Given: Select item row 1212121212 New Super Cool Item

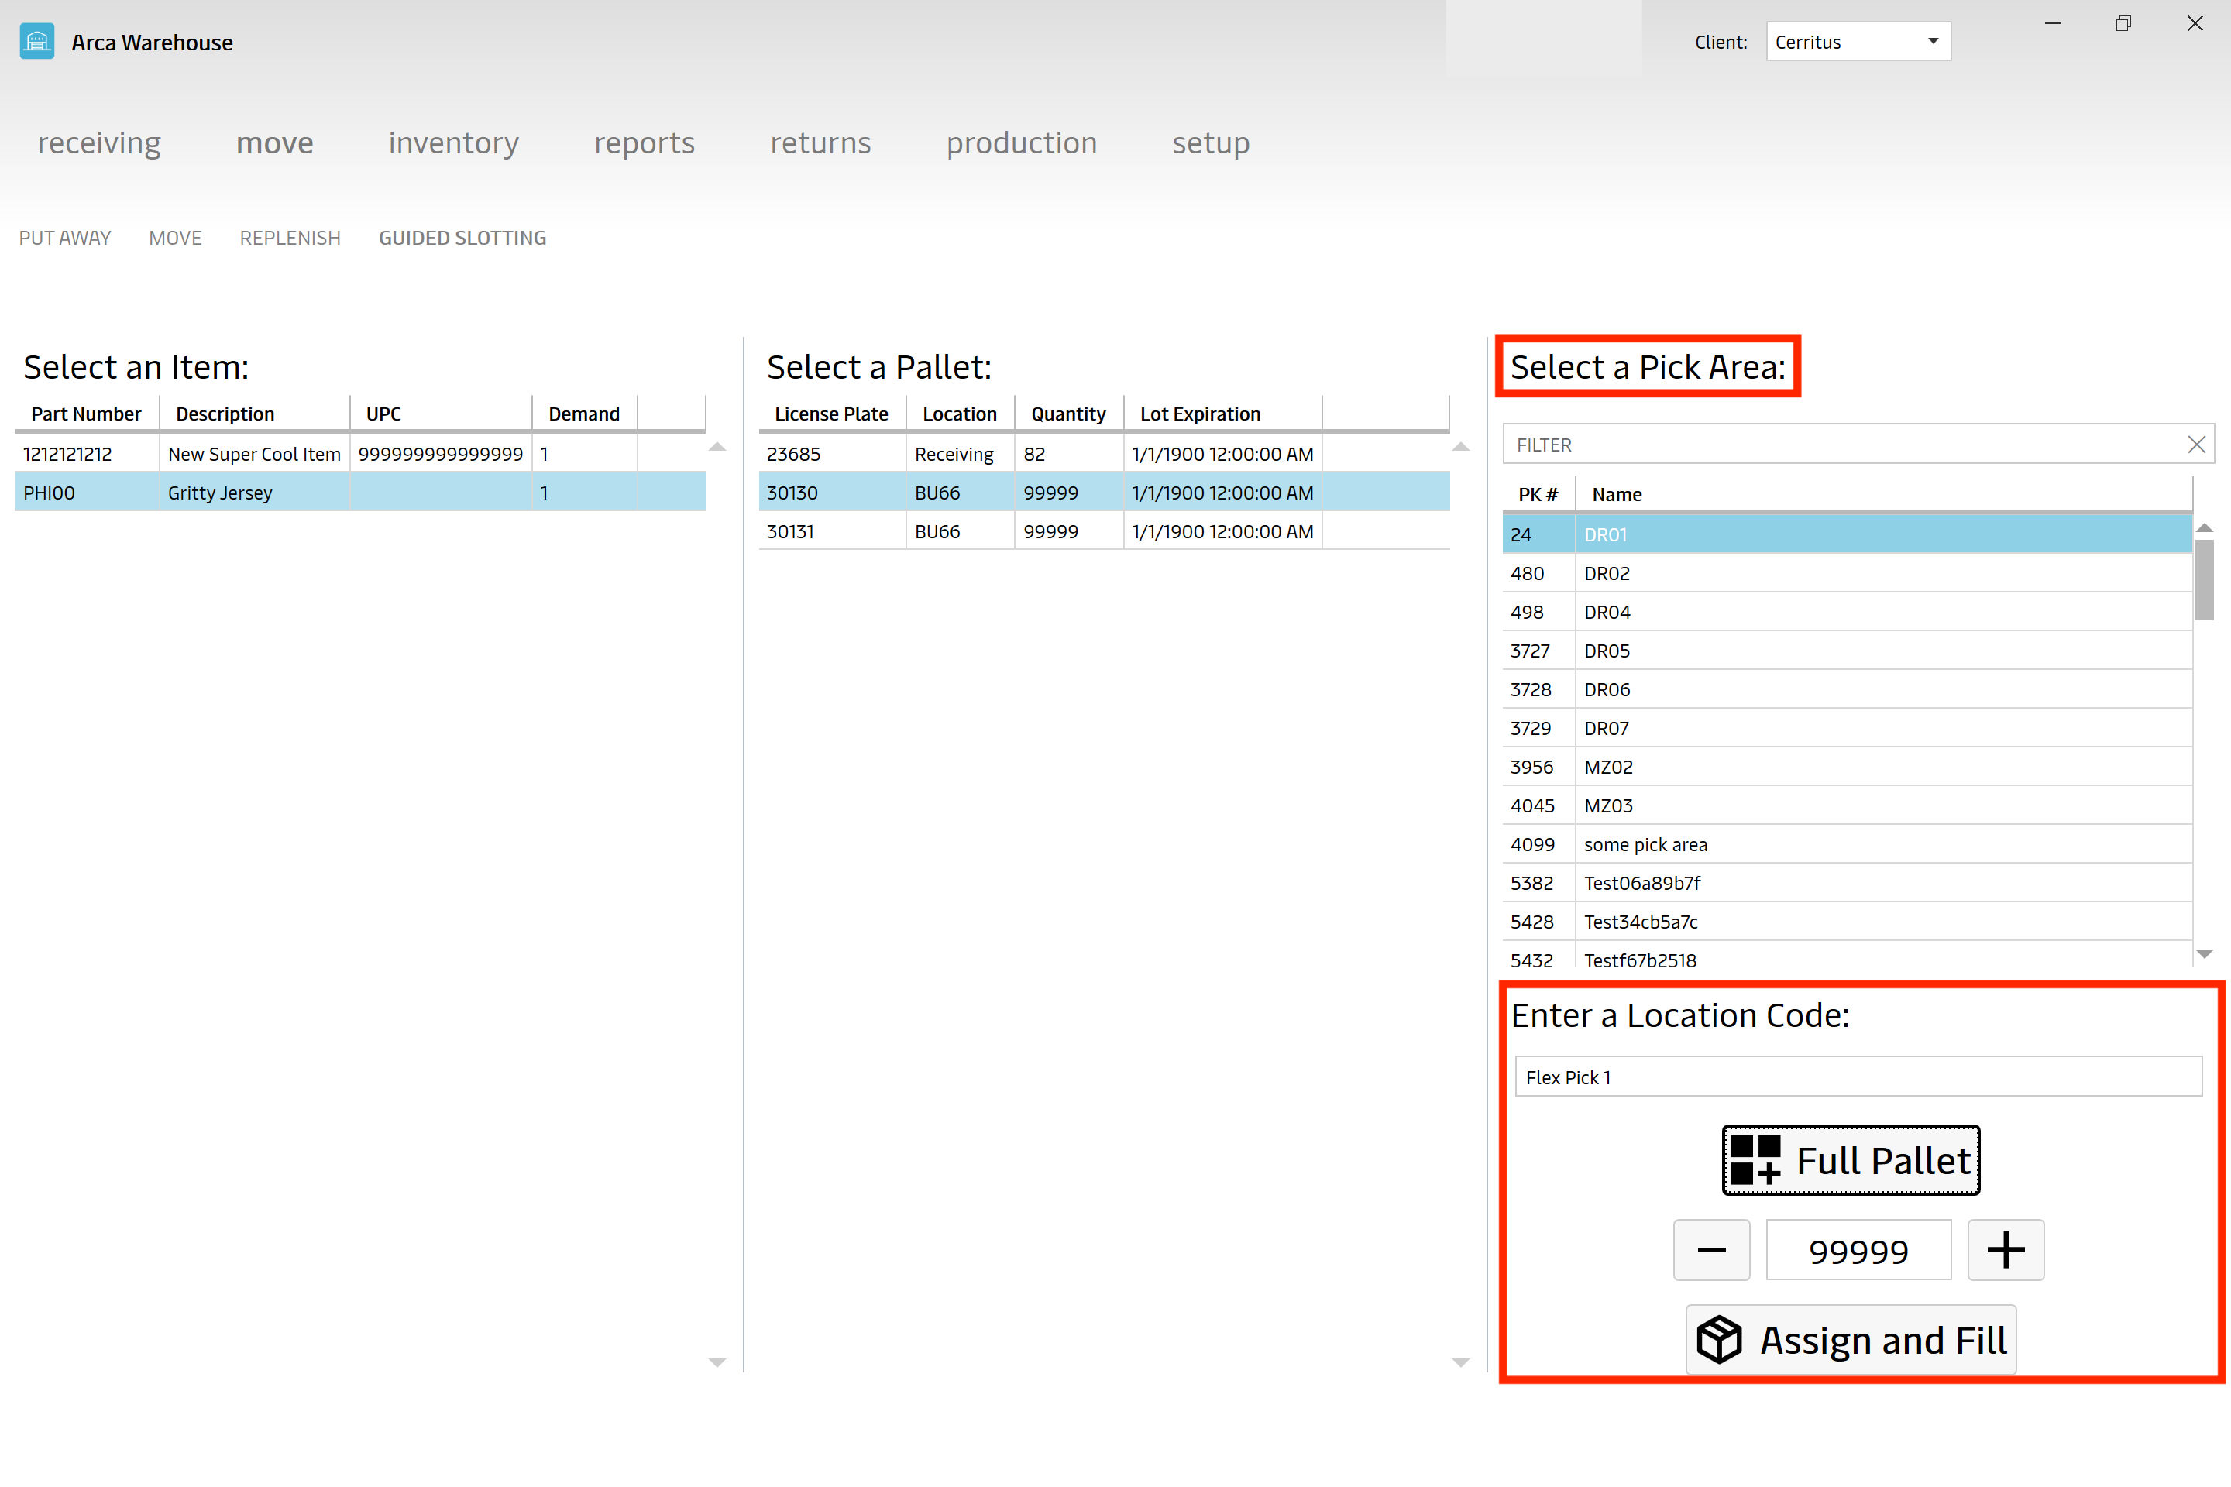Looking at the screenshot, I should (x=360, y=455).
